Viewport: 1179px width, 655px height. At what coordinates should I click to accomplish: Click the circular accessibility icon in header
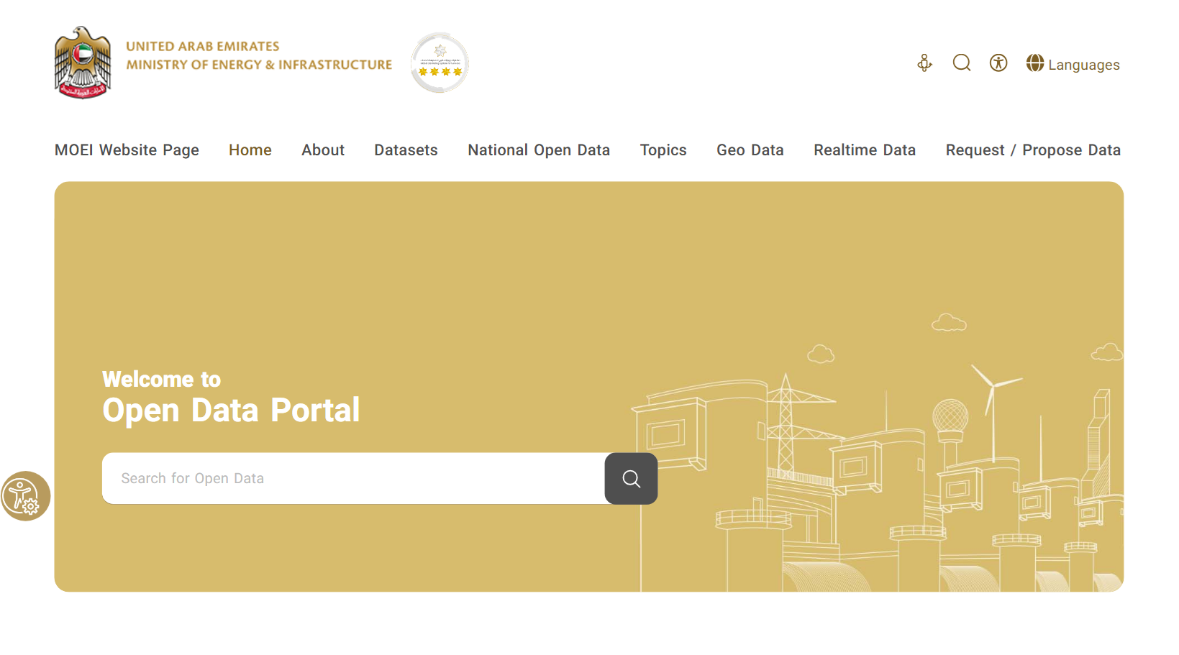tap(998, 63)
